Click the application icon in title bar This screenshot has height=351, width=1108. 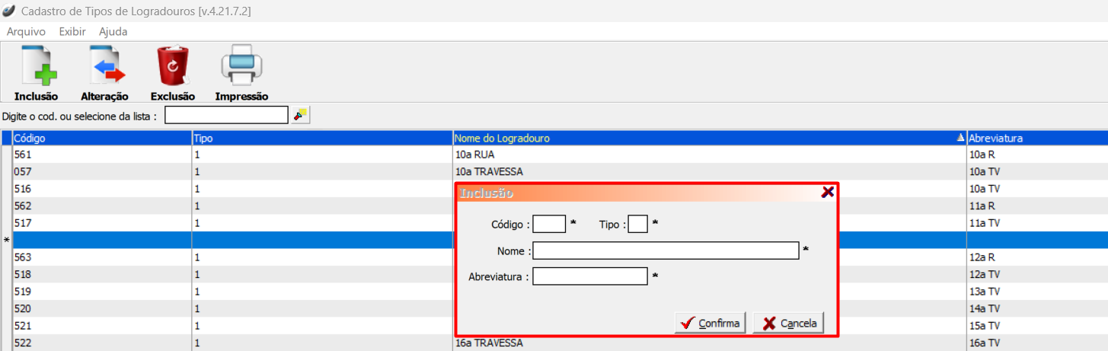(9, 11)
